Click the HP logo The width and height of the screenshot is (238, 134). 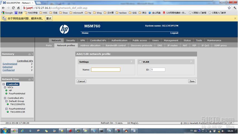pyautogui.click(x=64, y=29)
